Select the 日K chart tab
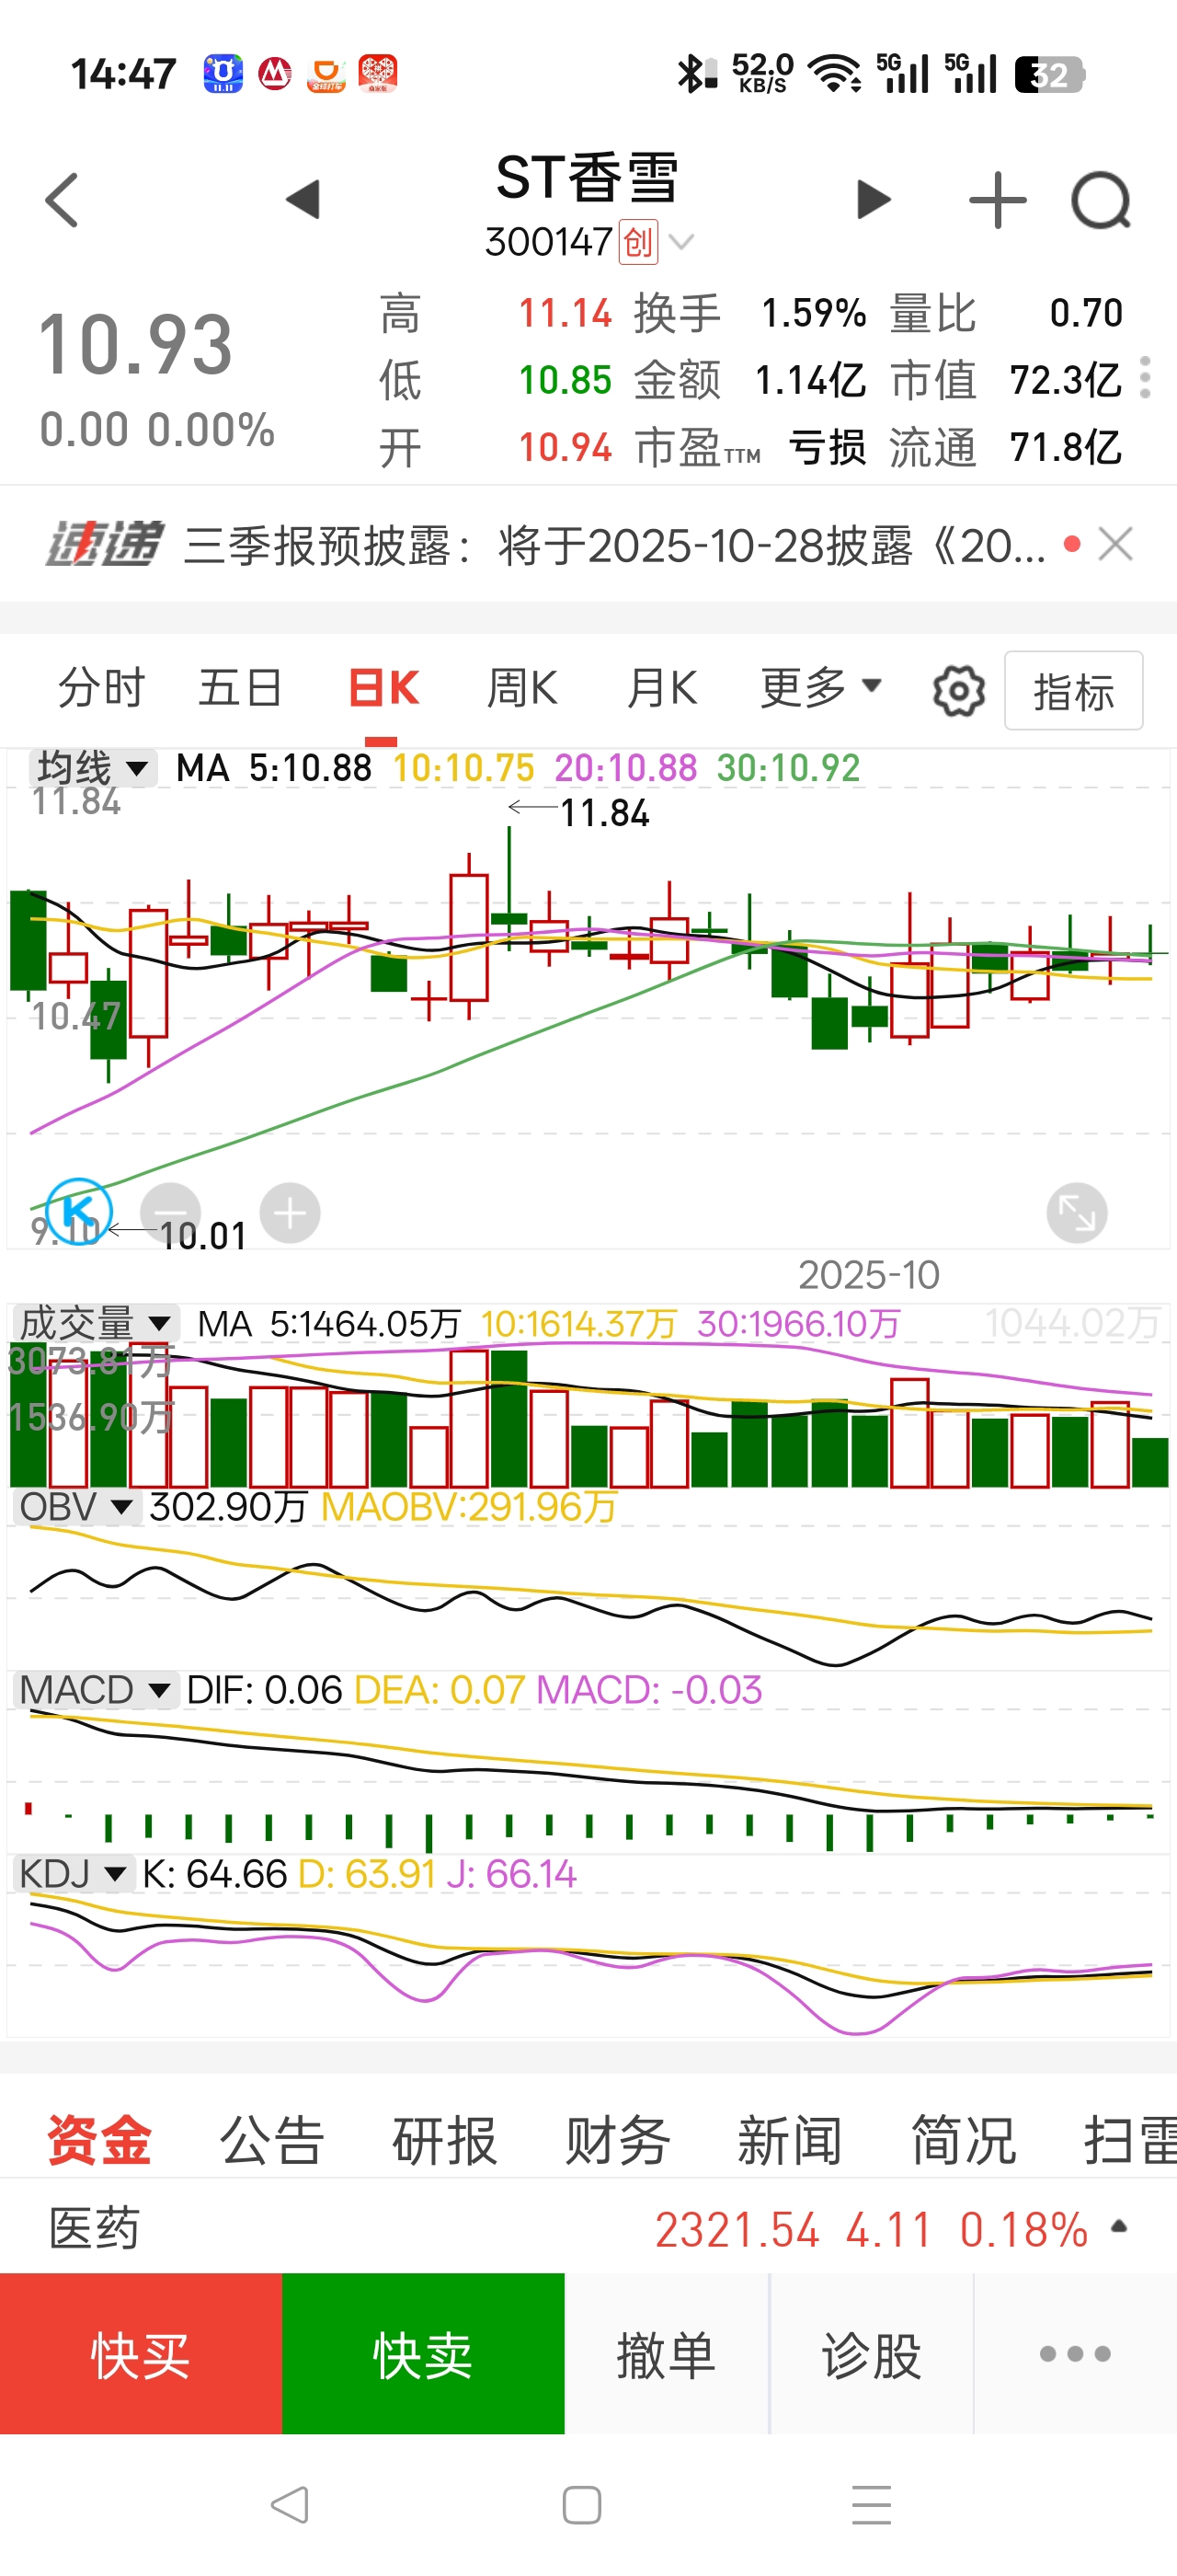1177x2576 pixels. [x=383, y=688]
